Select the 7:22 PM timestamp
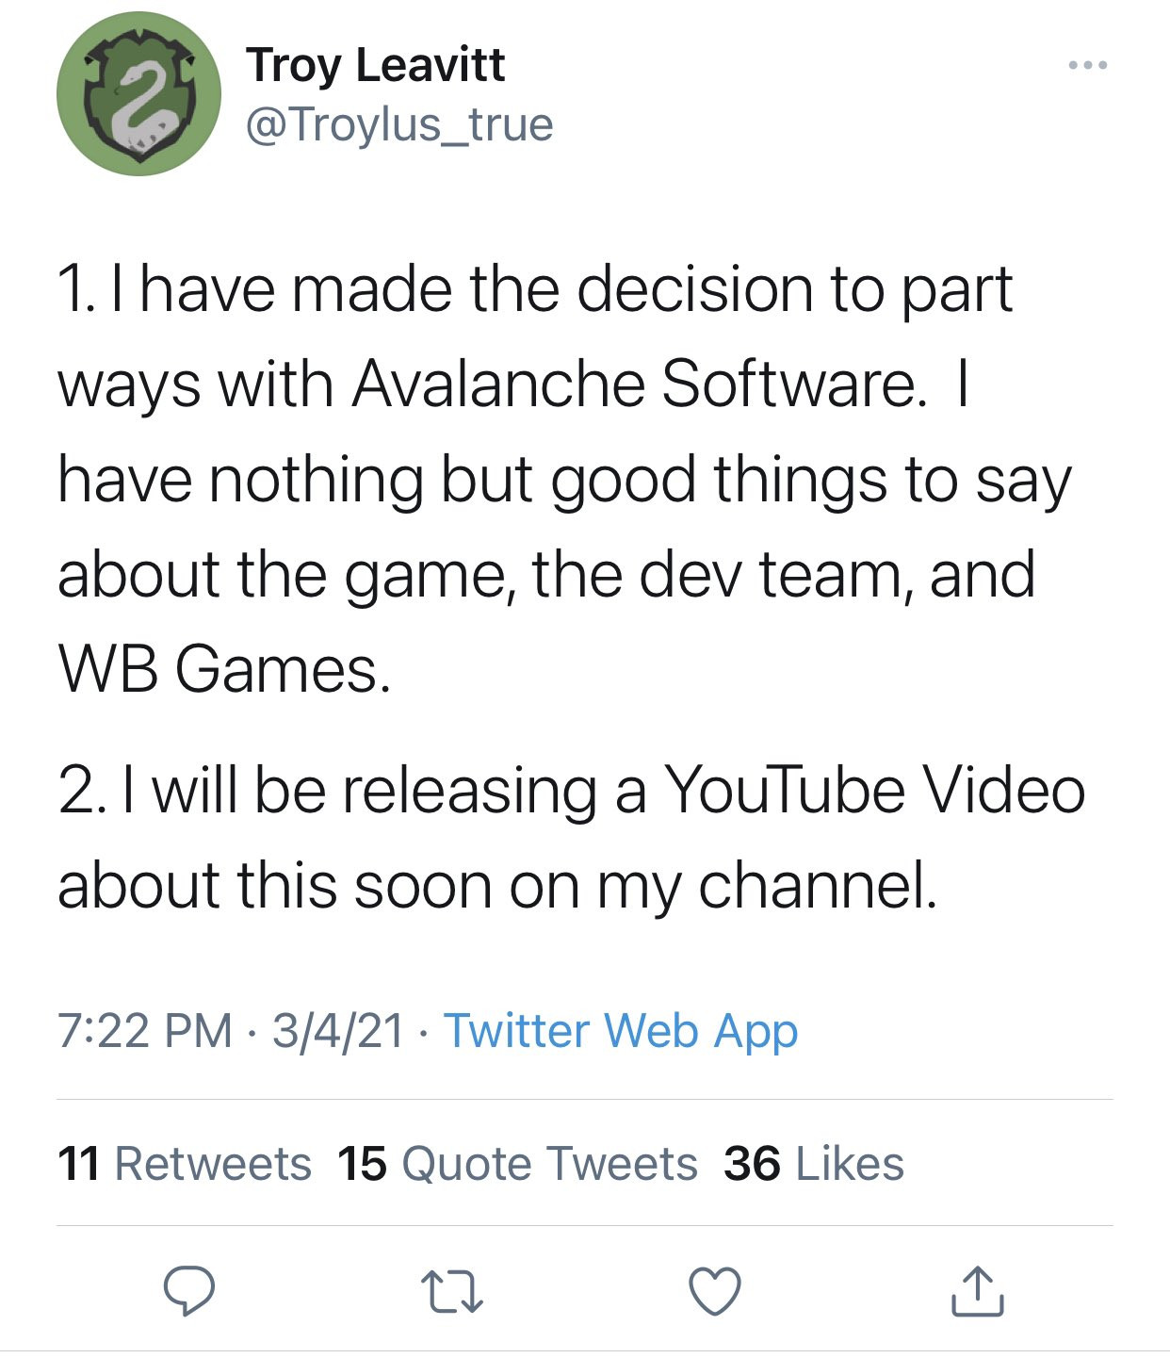Viewport: 1170px width, 1358px height. coord(145,1030)
